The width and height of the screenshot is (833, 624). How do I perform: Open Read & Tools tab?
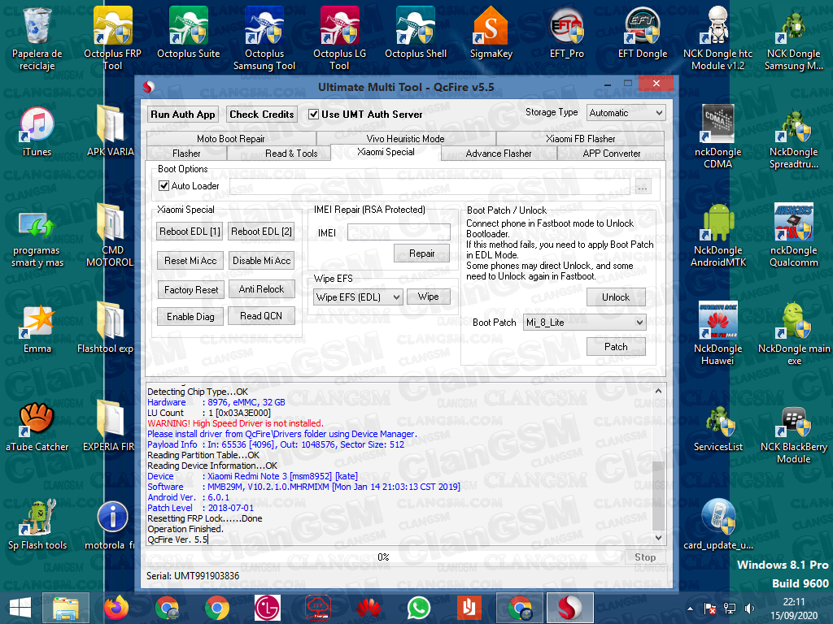291,154
